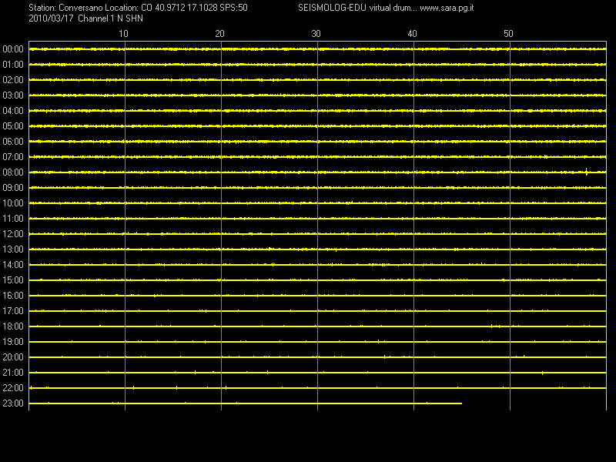This screenshot has height=462, width=616.
Task: Click the 30 minute axis label
Action: pyautogui.click(x=316, y=34)
